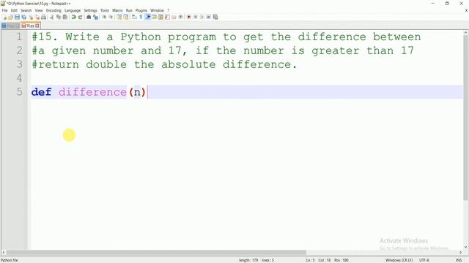Save the current file via toolbar

pos(17,17)
